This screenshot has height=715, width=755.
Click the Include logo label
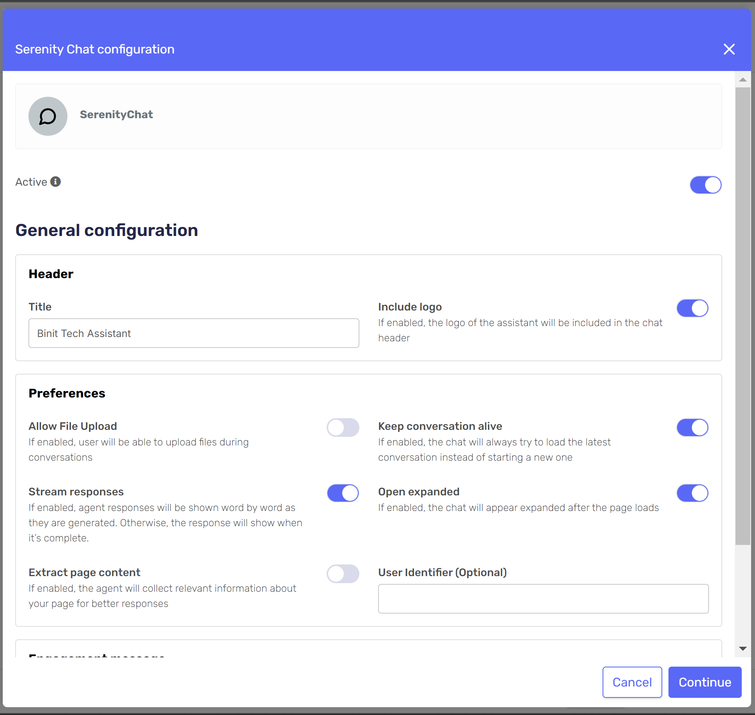click(410, 307)
